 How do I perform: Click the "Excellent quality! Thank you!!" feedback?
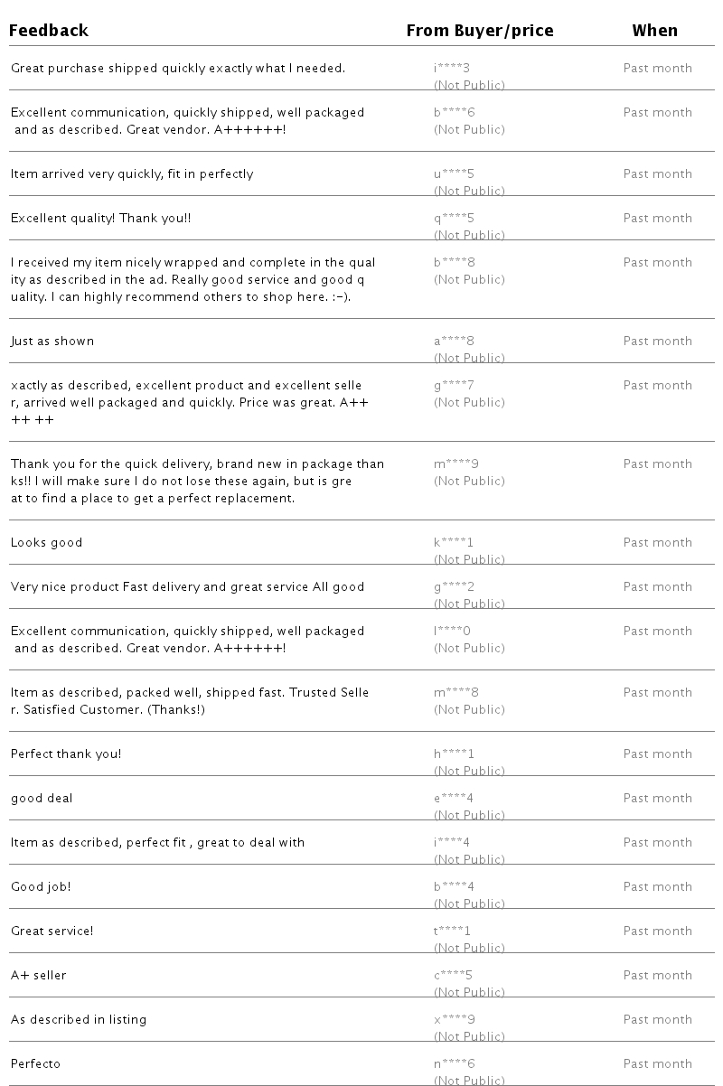coord(101,219)
